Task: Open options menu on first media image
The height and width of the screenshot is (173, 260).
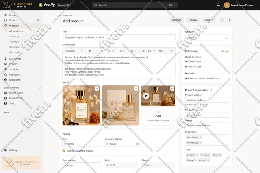Action: (x=97, y=88)
